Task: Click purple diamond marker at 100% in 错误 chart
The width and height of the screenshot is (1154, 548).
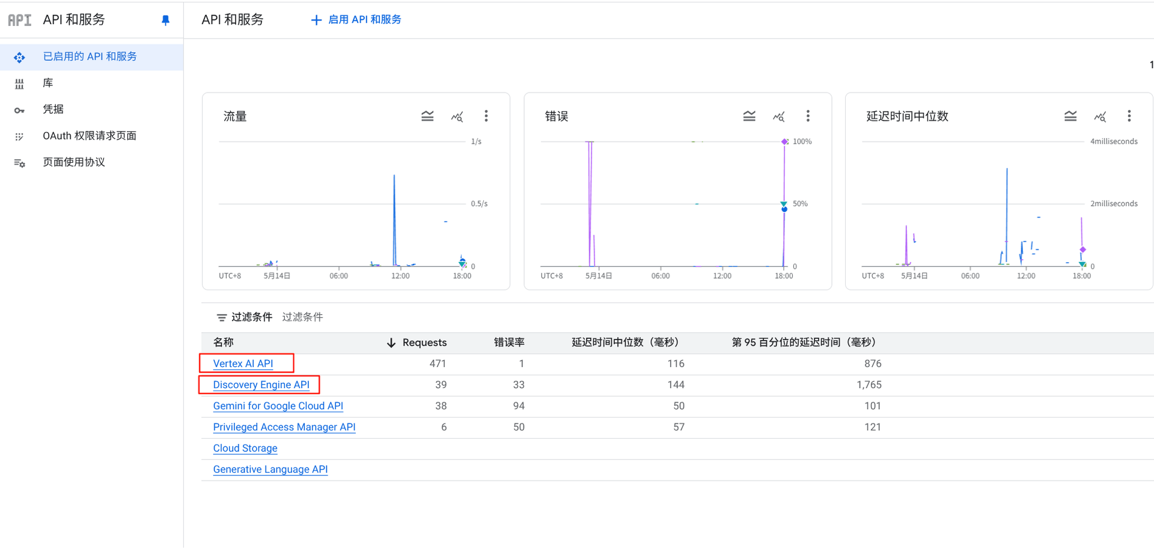Action: pos(784,142)
